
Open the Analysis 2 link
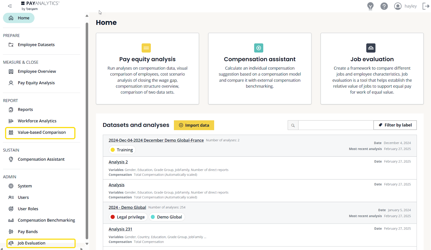pyautogui.click(x=118, y=162)
